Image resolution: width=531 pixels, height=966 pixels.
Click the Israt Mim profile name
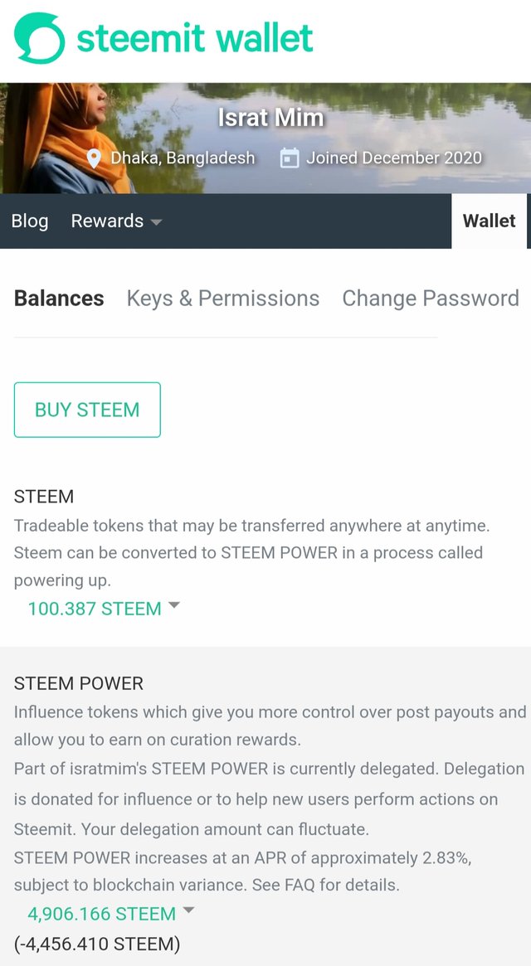[x=270, y=118]
